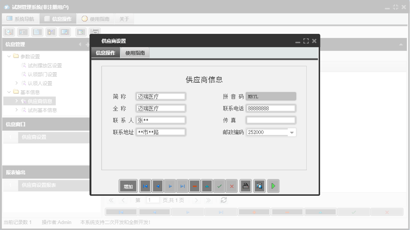Select the search magnifier icon on the main toolbar
410x230 pixels.
coord(9,32)
